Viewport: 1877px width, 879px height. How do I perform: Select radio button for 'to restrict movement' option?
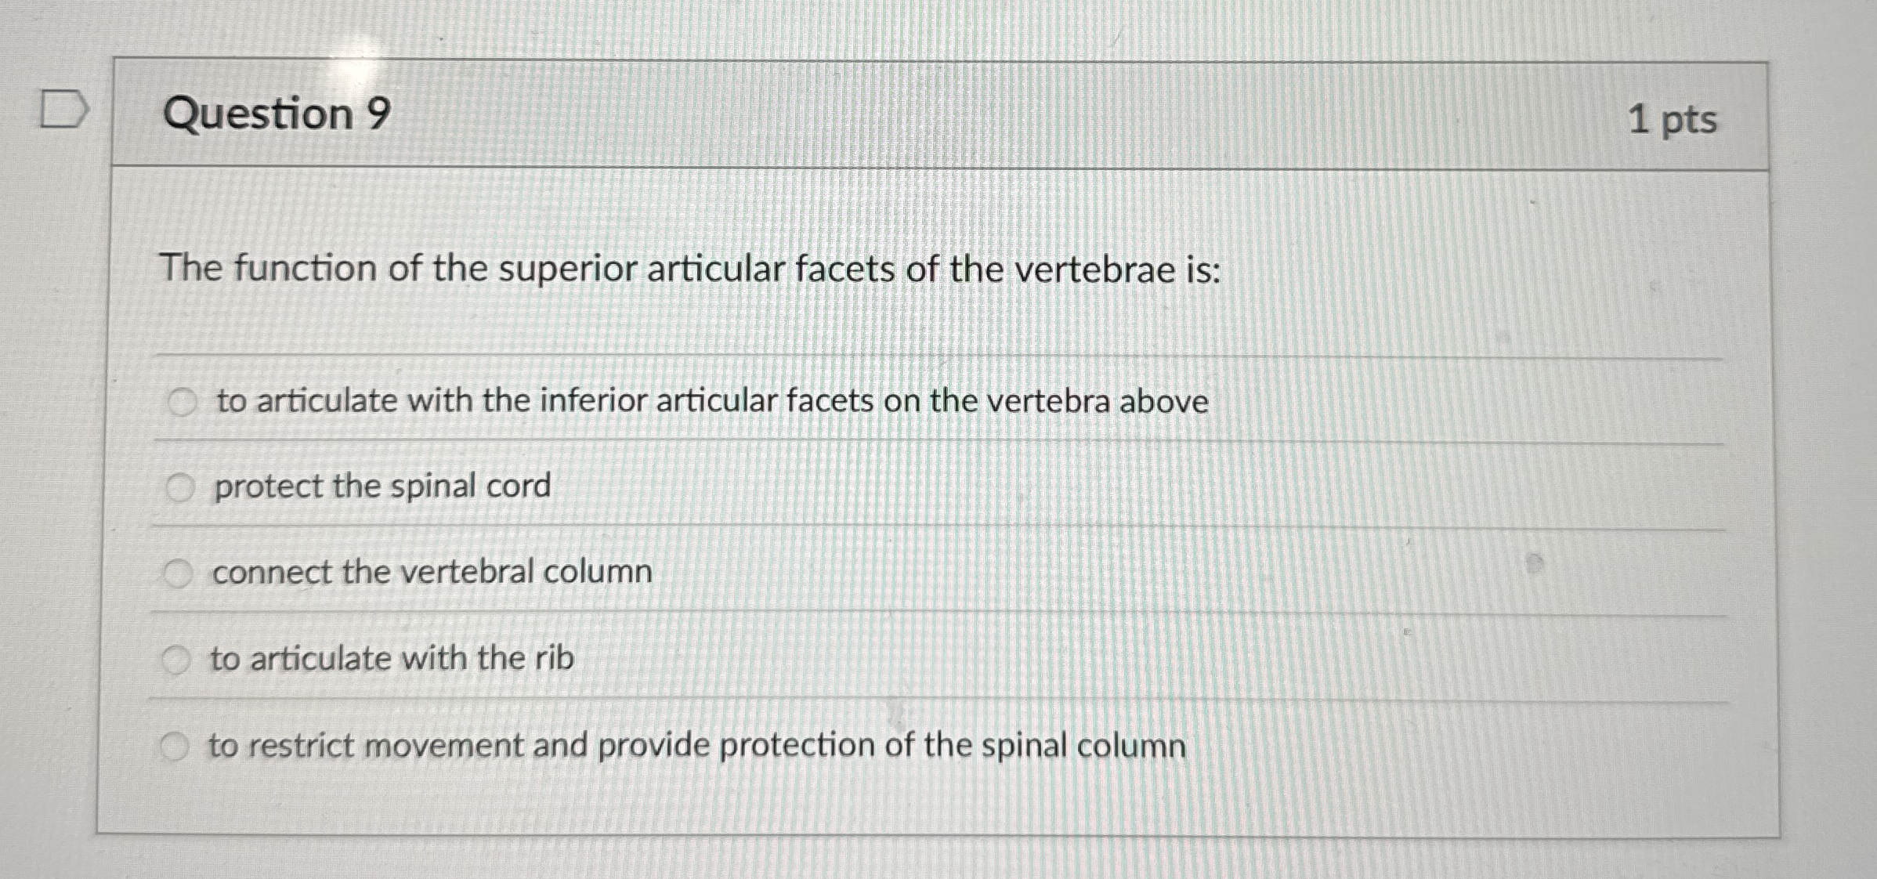177,746
